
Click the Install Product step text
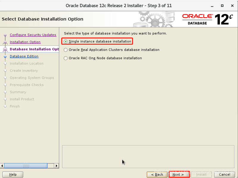tap(22, 99)
